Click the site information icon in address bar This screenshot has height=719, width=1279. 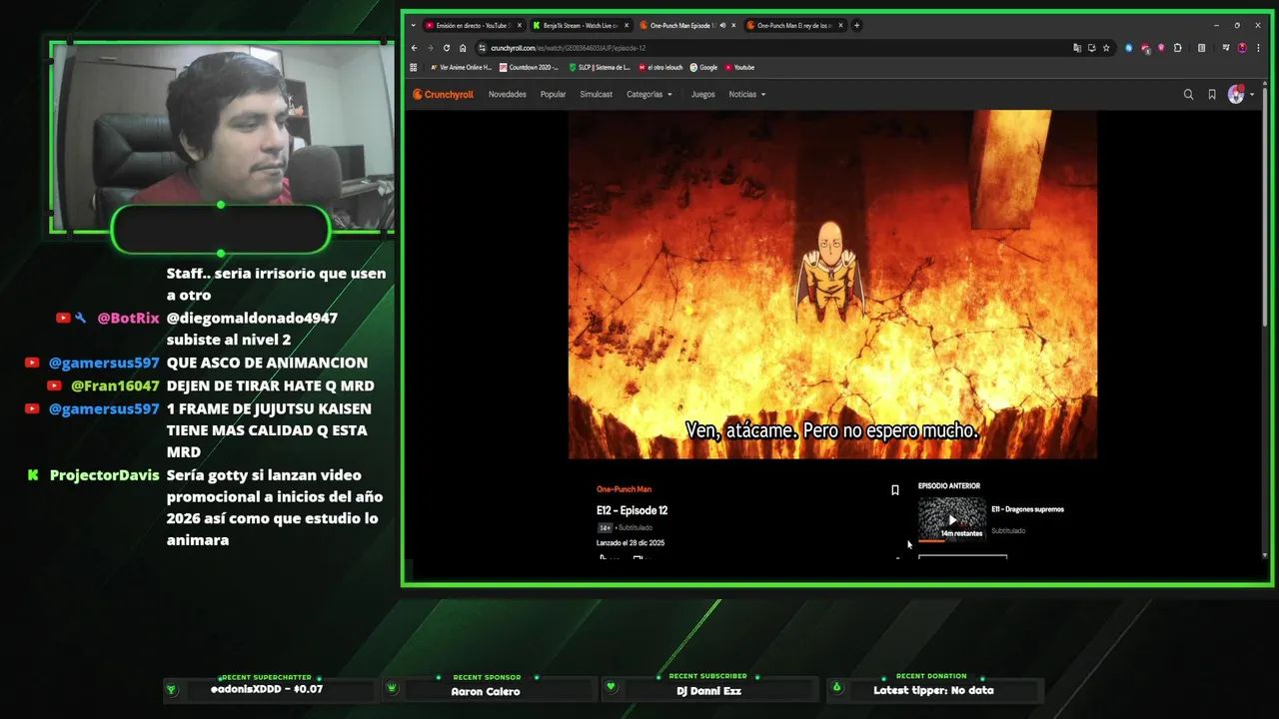(x=482, y=48)
